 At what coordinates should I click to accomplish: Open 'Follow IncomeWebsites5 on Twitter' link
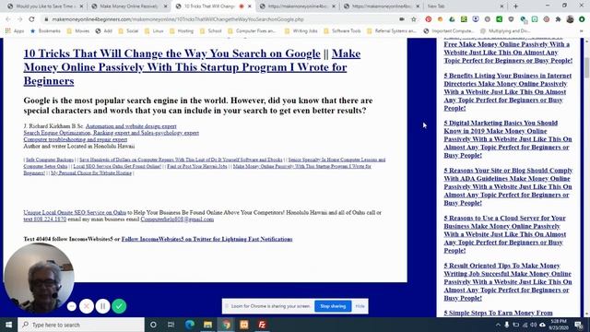[x=206, y=239]
